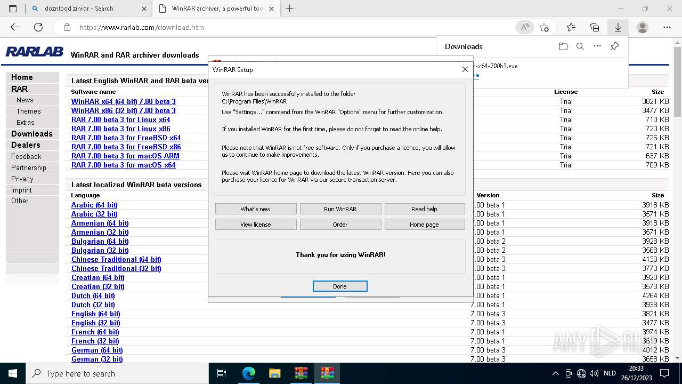Click the Run WinRAR button
Image resolution: width=682 pixels, height=384 pixels.
tap(340, 209)
